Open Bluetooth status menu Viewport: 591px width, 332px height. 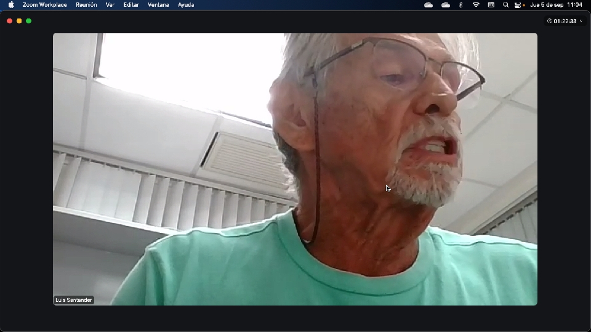tap(460, 5)
